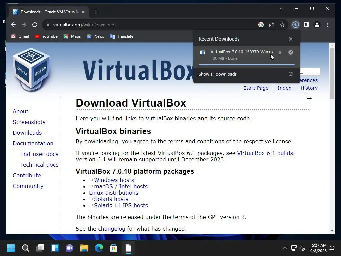Open downloads page via external-link icon

point(290,74)
